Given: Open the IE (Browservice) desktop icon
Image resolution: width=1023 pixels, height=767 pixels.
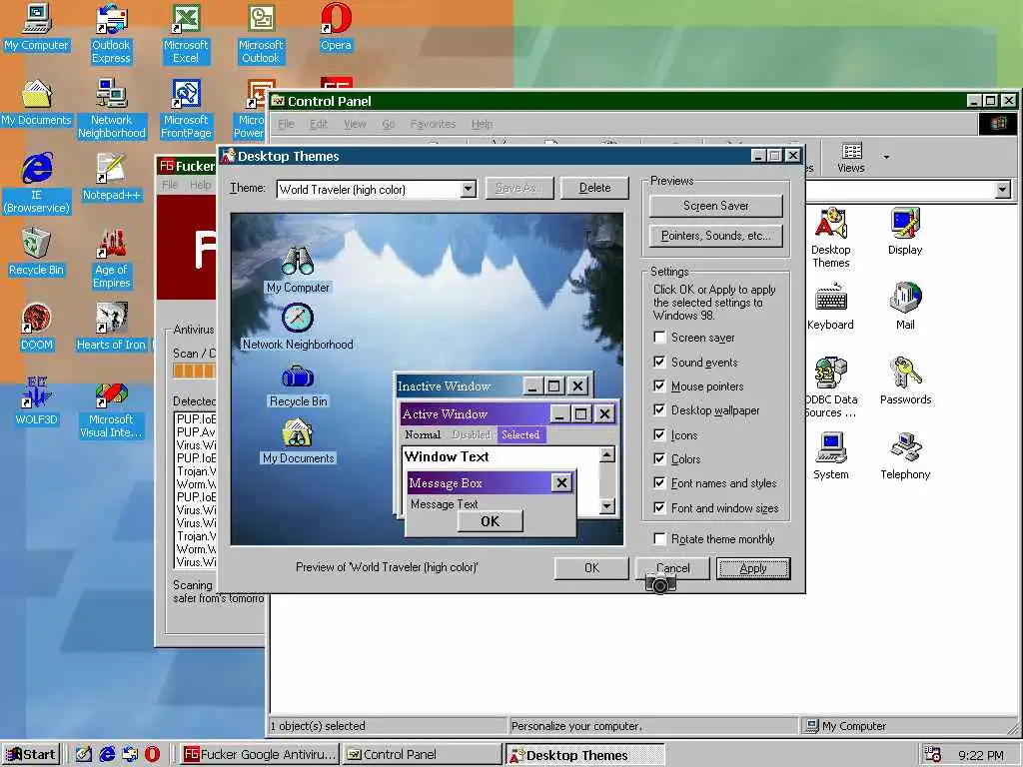Looking at the screenshot, I should 37,184.
